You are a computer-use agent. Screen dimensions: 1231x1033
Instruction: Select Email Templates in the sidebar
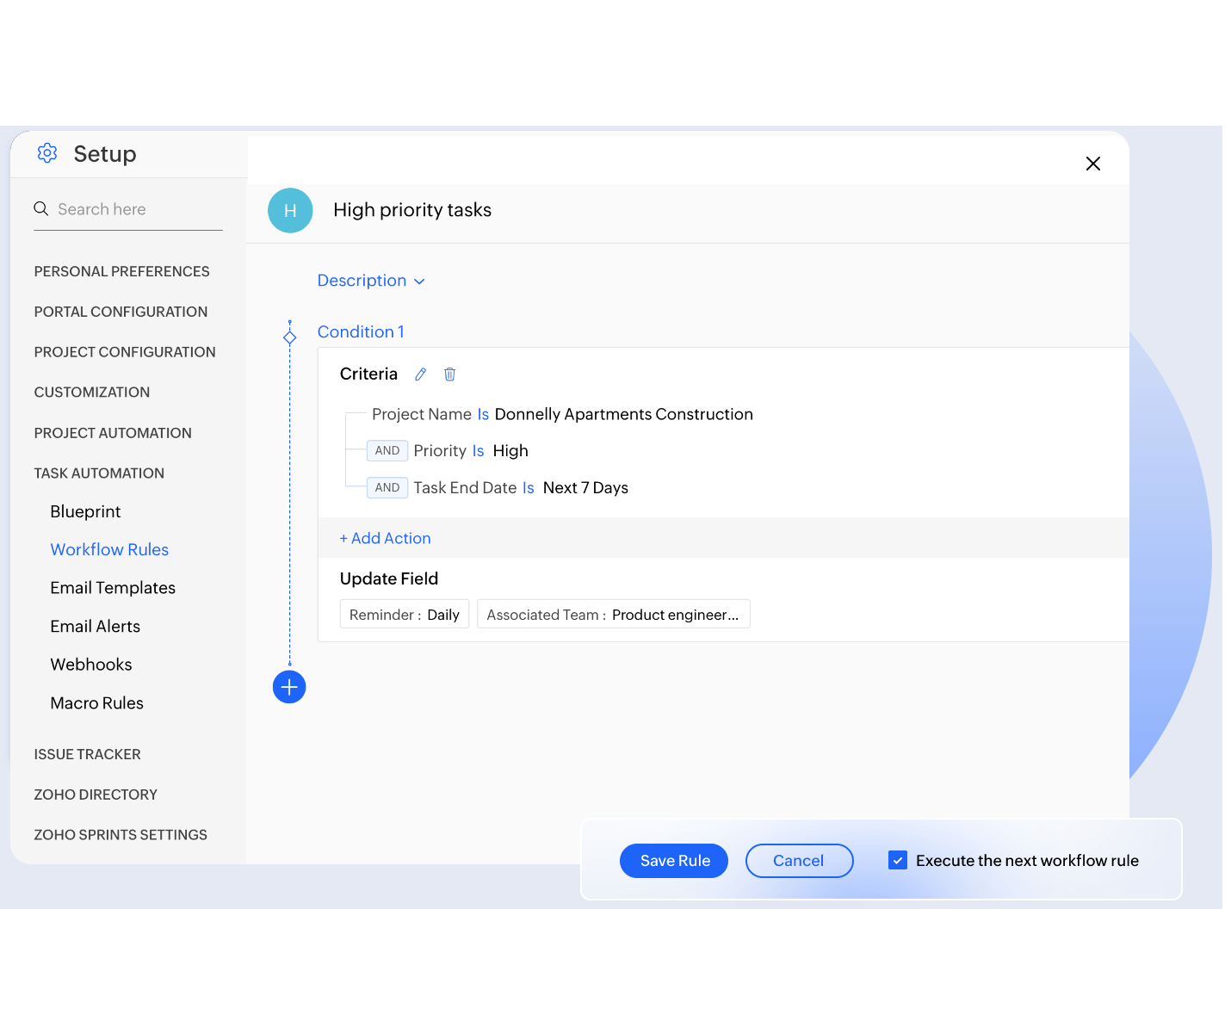[x=113, y=587]
